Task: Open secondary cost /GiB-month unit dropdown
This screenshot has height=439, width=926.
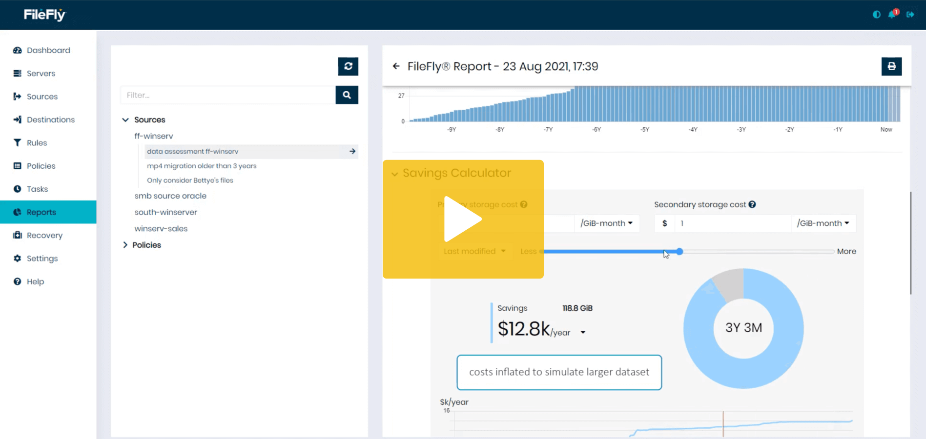Action: click(x=823, y=223)
